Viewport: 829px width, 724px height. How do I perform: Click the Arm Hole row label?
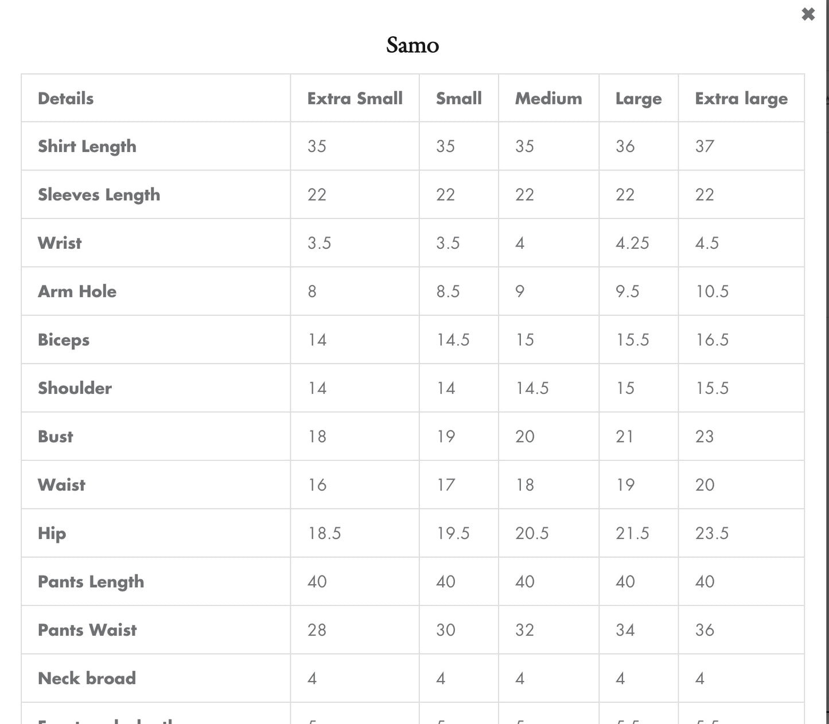click(x=77, y=291)
